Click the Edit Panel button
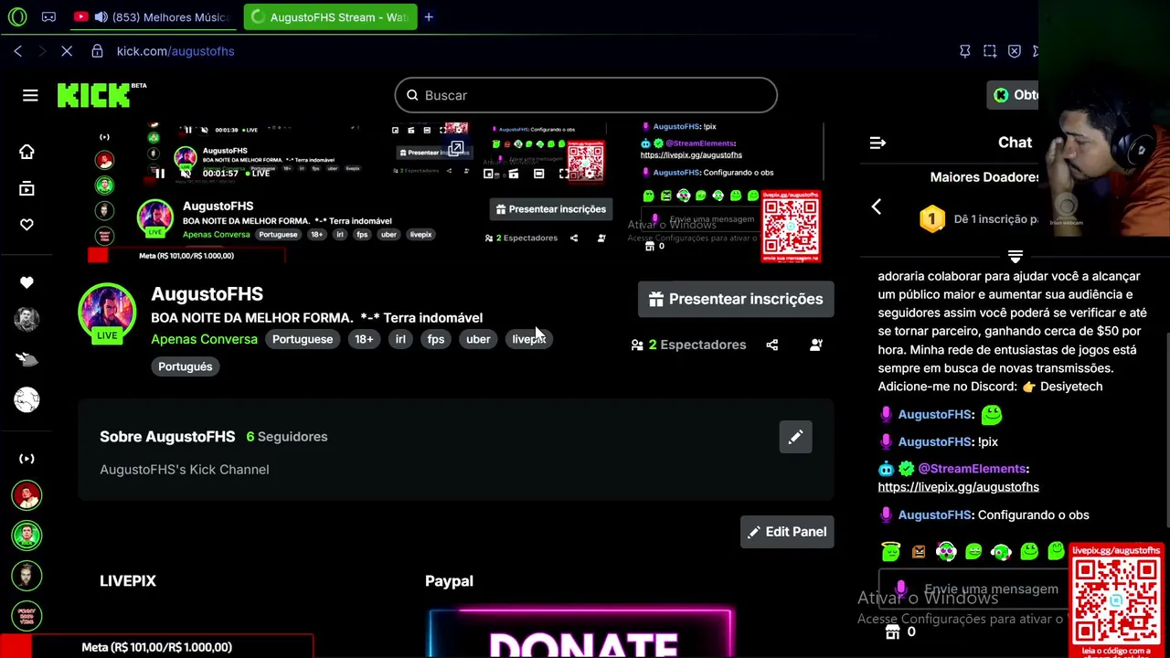Screen dimensions: 1170x658 [x=787, y=532]
